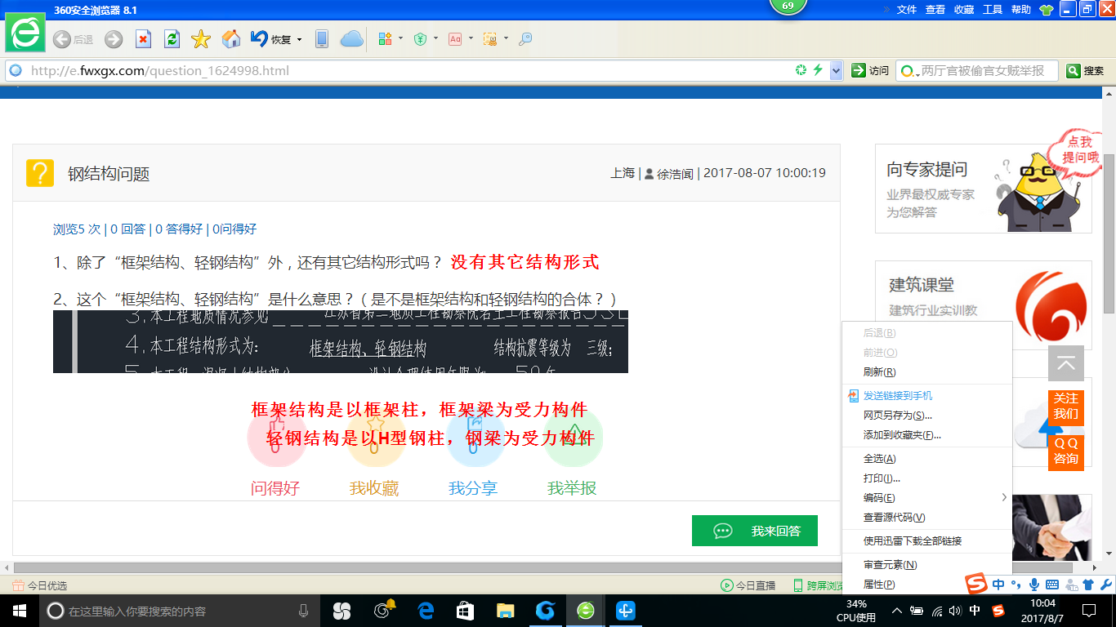
Task: Open the 帮助 menu
Action: pyautogui.click(x=1021, y=10)
